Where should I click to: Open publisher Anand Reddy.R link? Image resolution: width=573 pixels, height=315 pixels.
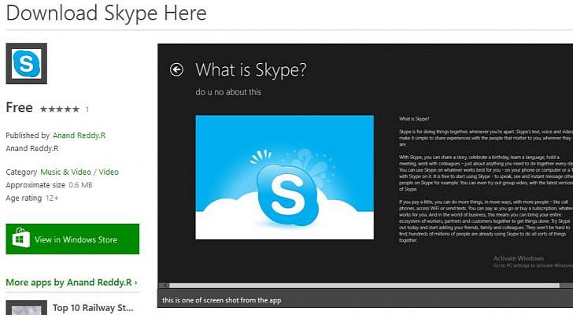[x=79, y=135]
